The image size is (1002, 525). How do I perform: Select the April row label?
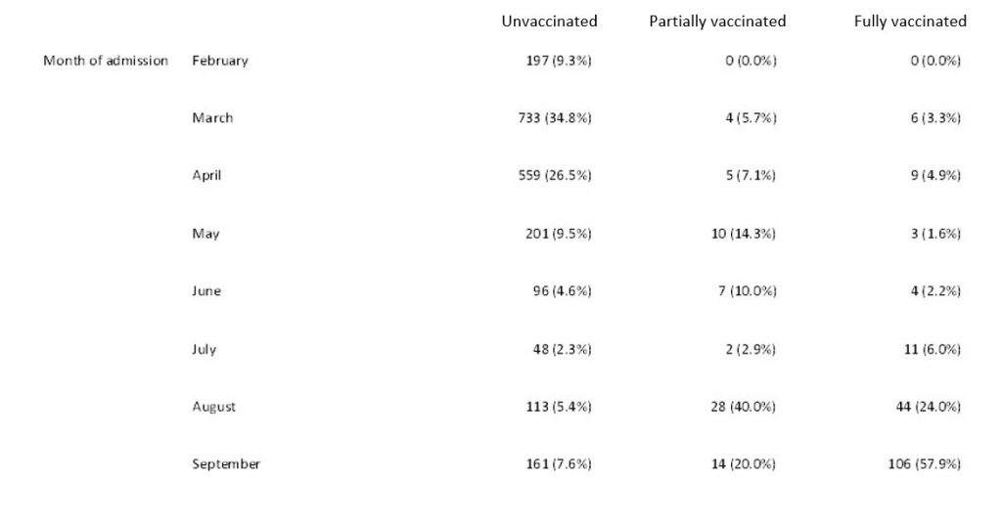206,176
